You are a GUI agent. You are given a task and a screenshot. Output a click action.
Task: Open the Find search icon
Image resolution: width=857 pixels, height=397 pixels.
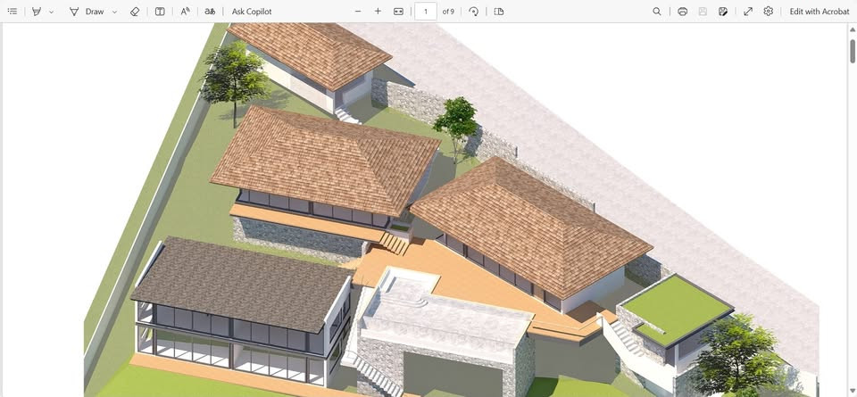pos(657,12)
